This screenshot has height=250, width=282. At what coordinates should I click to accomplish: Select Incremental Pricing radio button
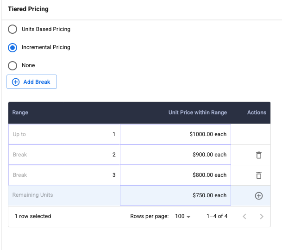[x=13, y=47]
